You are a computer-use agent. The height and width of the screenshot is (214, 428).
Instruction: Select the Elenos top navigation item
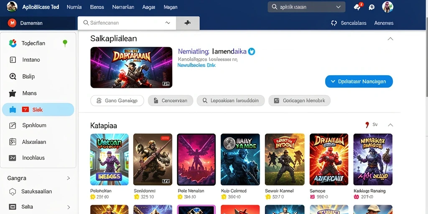(97, 7)
